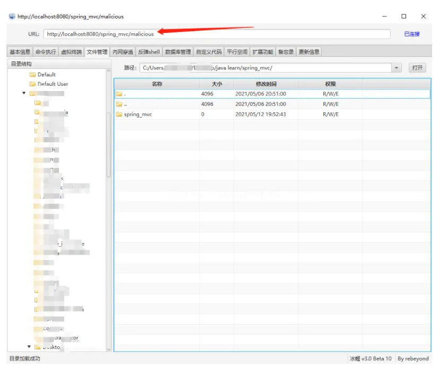Maximize the window
This screenshot has width=440, height=367.
coord(403,16)
